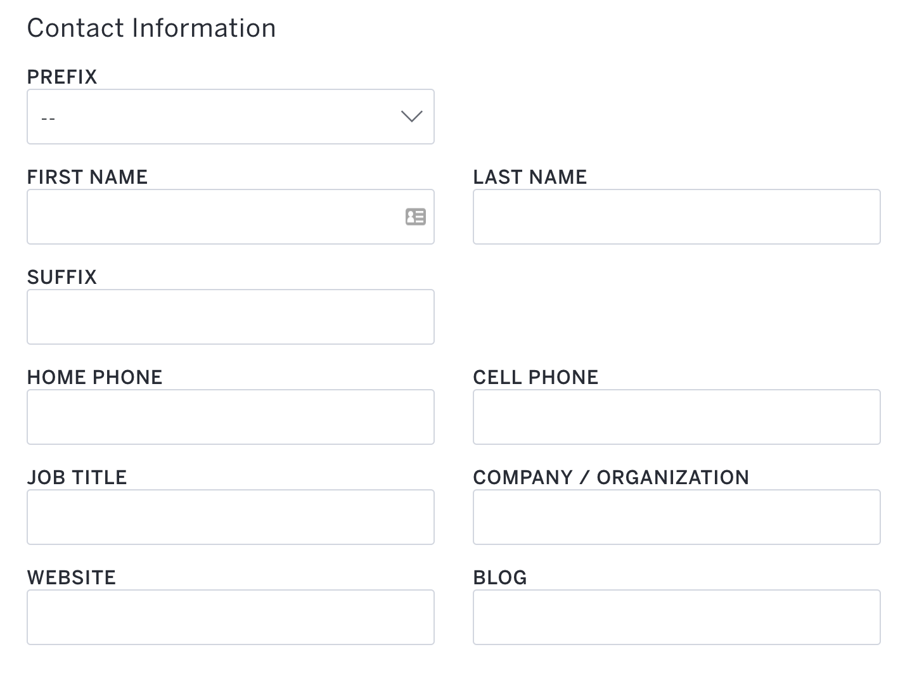Click inside the Suffix field
905x673 pixels.
click(x=231, y=317)
